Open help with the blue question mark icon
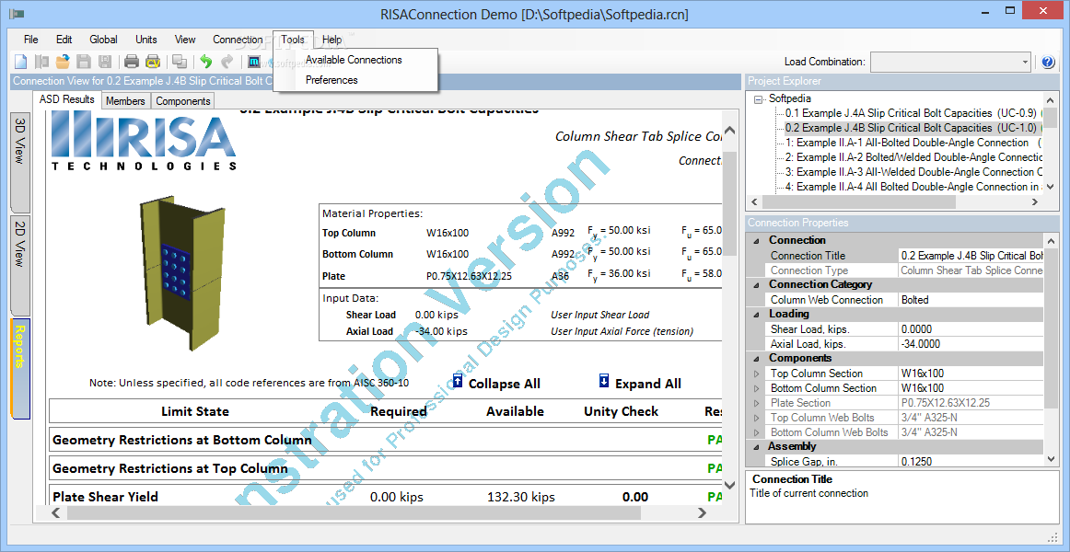 coord(1049,62)
